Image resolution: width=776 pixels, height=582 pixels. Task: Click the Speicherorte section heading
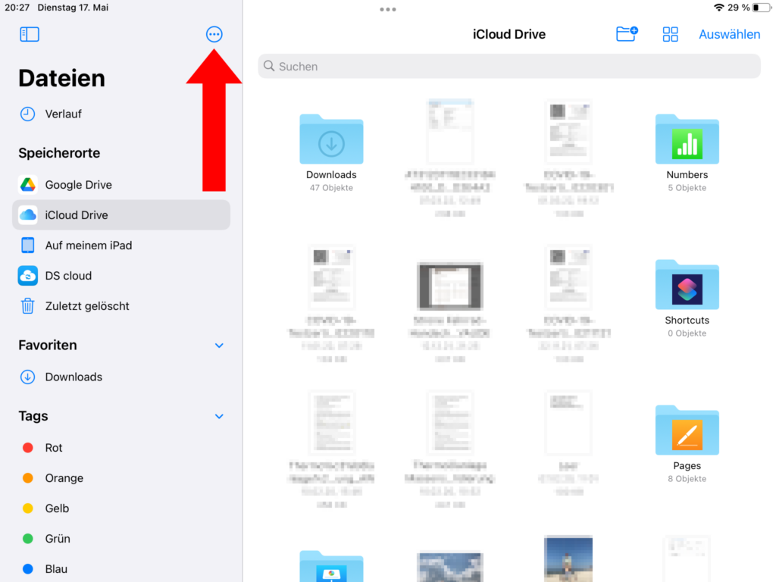tap(59, 153)
